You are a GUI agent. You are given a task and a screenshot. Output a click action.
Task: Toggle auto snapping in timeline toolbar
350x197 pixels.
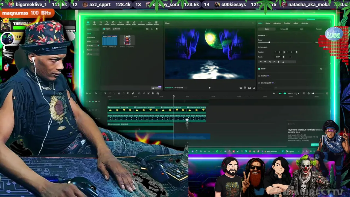pyautogui.click(x=285, y=93)
